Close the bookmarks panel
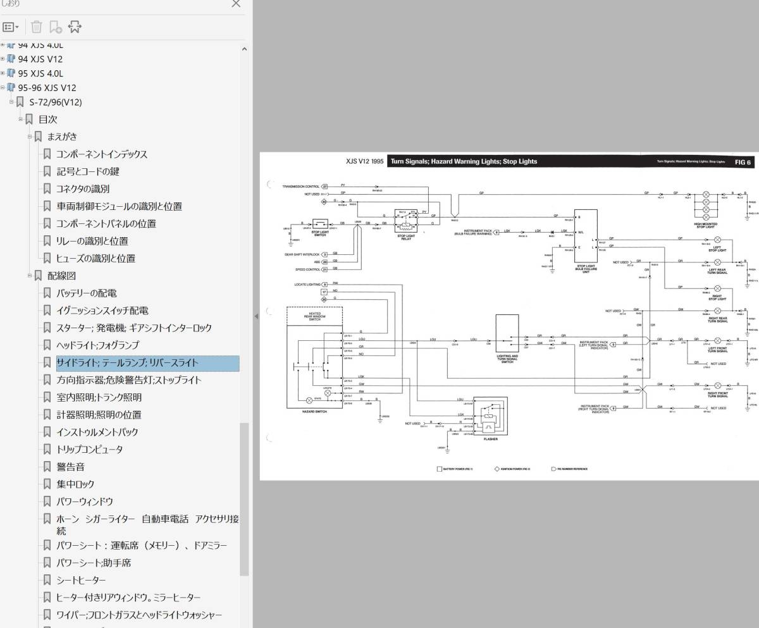 point(236,4)
